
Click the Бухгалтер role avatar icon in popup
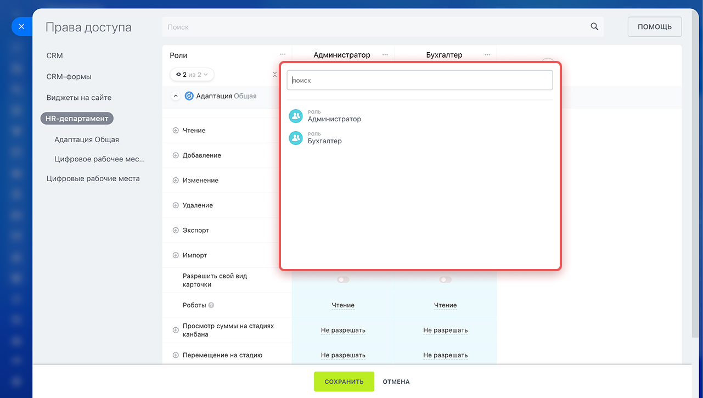pos(296,138)
